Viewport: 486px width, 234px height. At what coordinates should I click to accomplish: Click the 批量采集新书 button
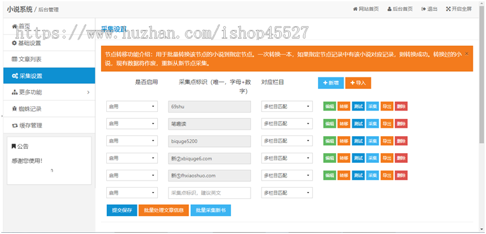click(211, 210)
